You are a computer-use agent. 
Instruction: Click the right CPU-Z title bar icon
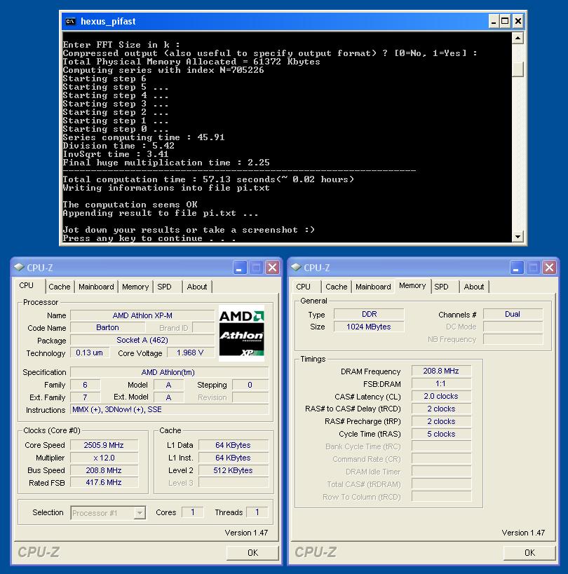296,267
